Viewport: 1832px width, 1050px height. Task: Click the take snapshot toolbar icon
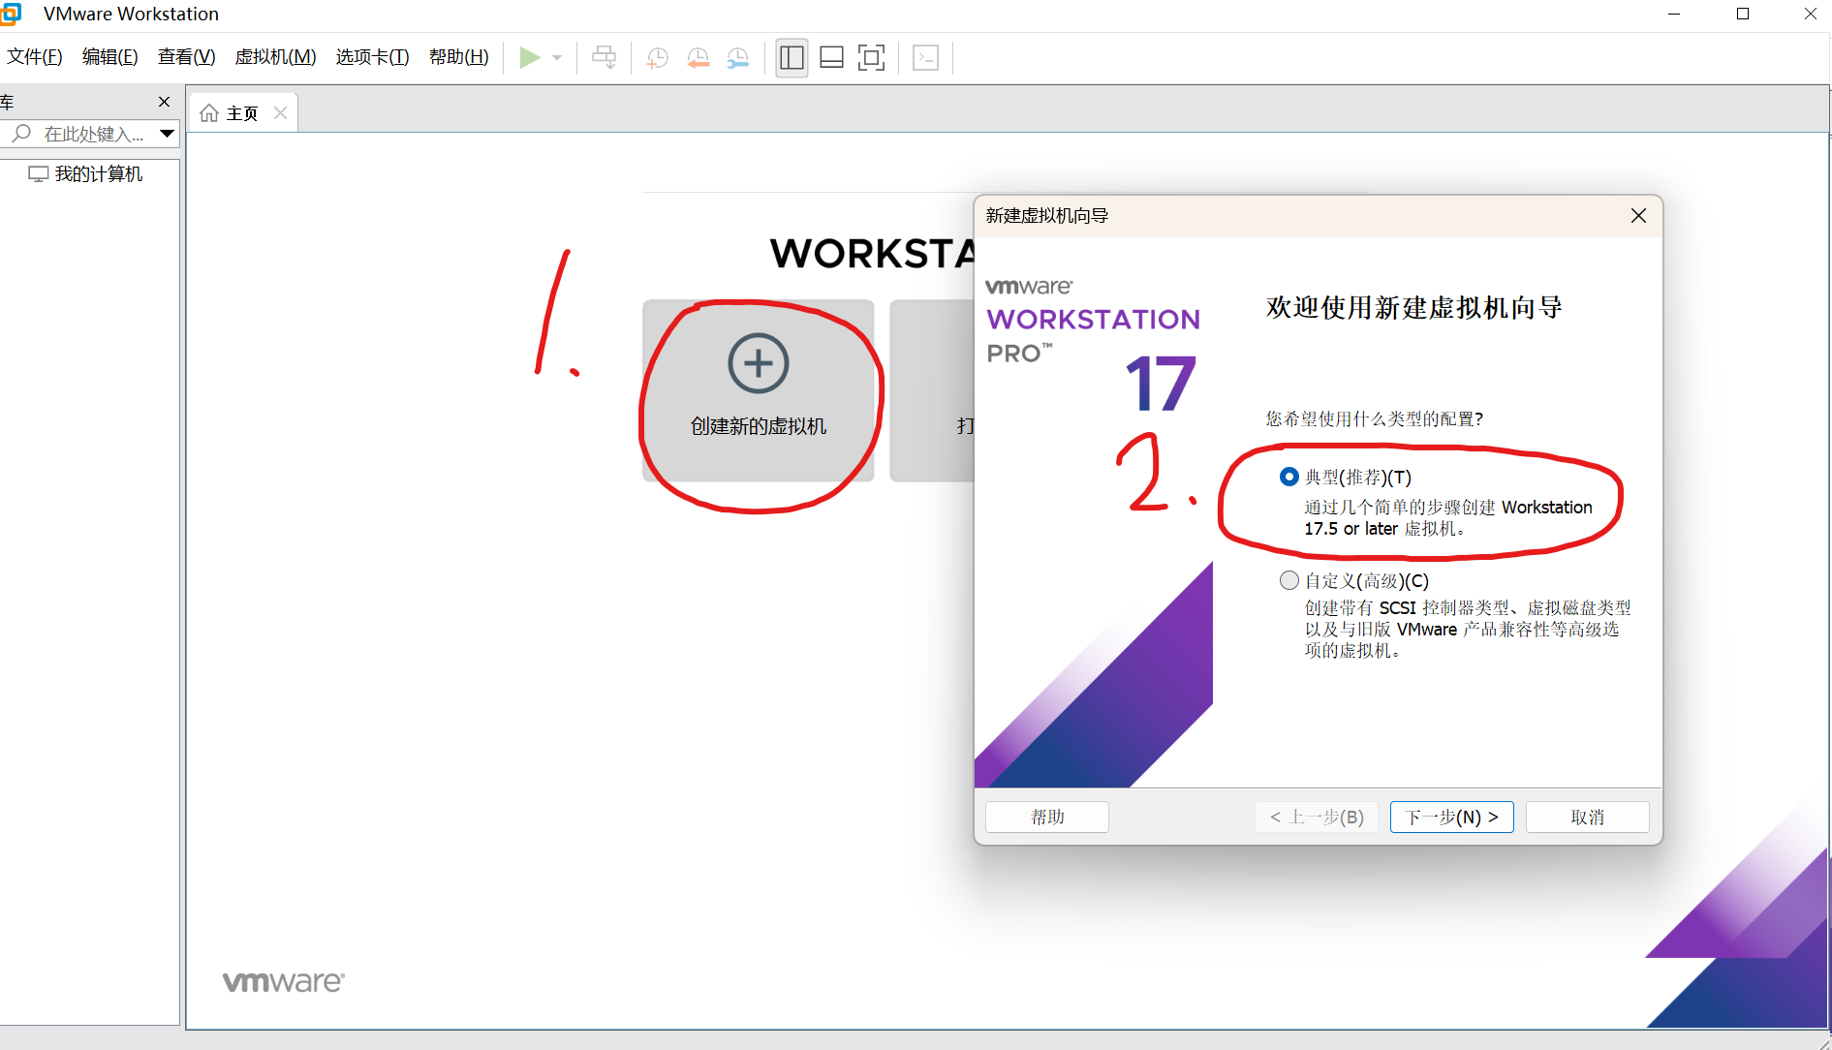tap(657, 58)
